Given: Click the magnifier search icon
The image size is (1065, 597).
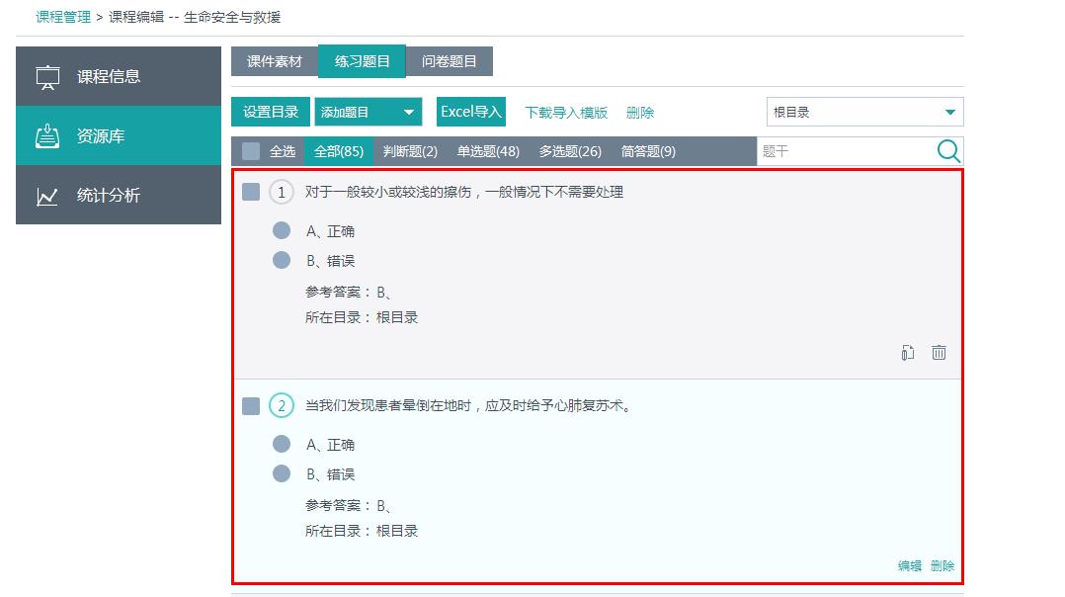Looking at the screenshot, I should tap(948, 151).
